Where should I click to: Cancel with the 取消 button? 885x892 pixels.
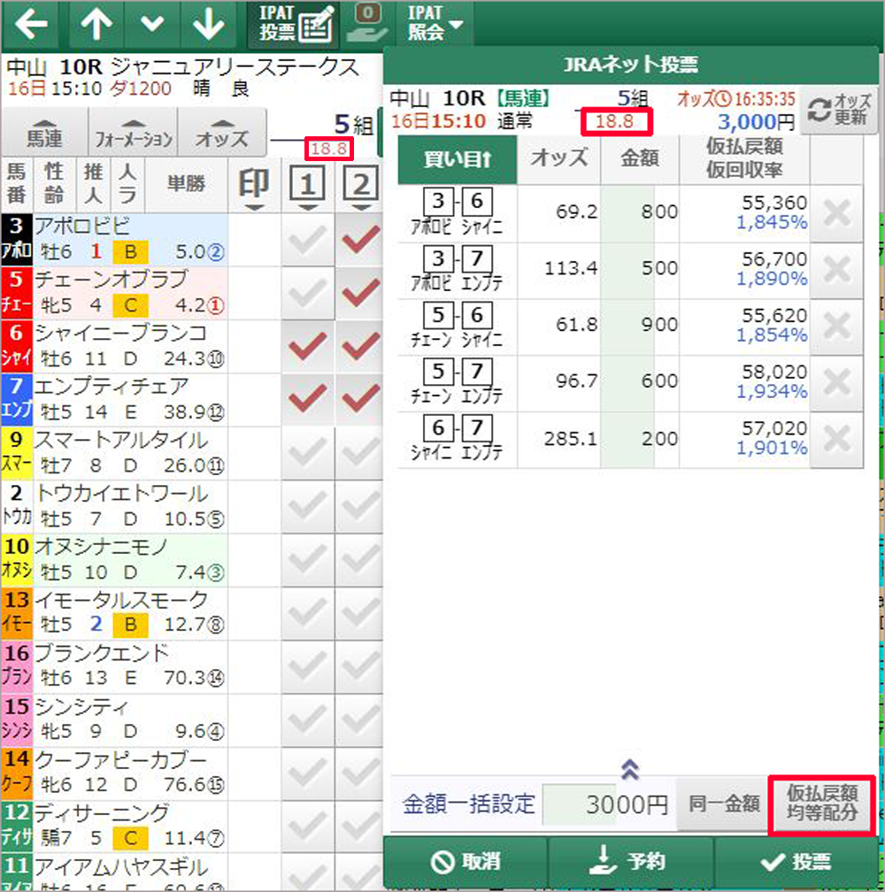pyautogui.click(x=466, y=861)
